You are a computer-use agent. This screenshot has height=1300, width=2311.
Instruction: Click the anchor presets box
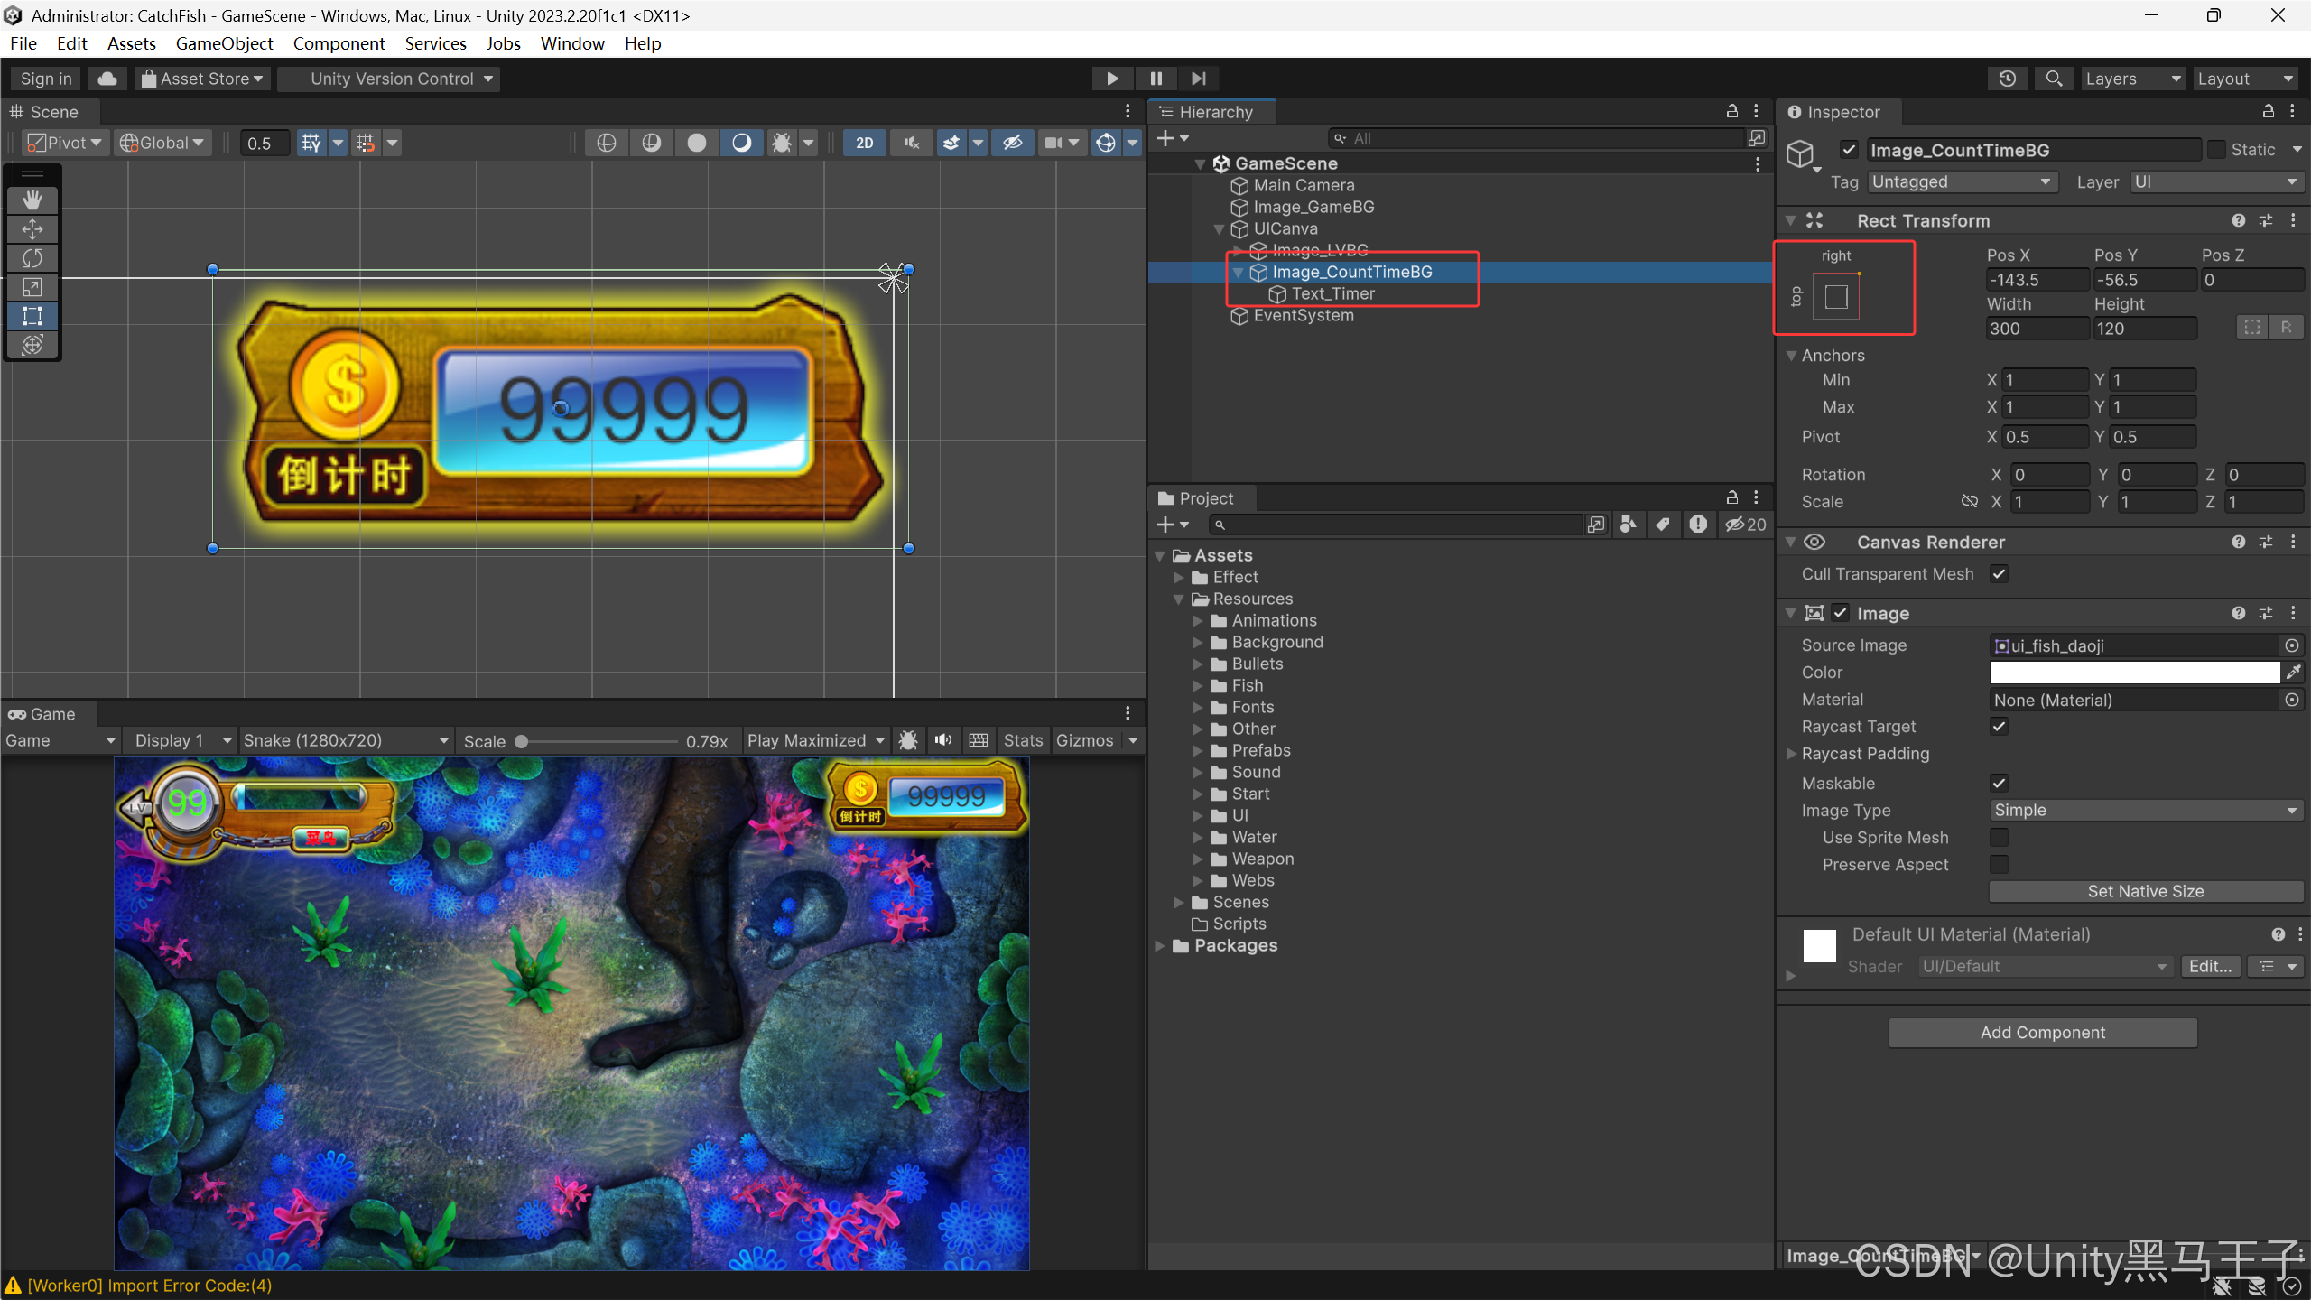coord(1836,296)
